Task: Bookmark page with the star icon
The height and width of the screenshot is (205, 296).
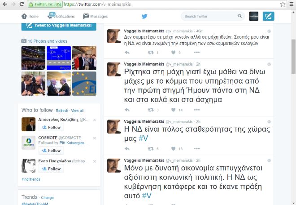Action: 283,4
